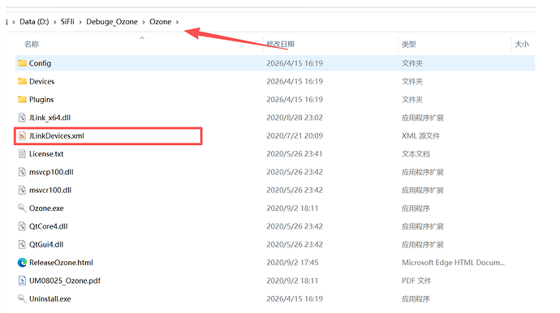Go to SiFli in the breadcrumb path
The image size is (560, 313).
tap(67, 22)
